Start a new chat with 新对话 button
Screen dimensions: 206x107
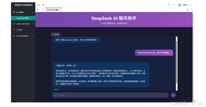pos(55,34)
